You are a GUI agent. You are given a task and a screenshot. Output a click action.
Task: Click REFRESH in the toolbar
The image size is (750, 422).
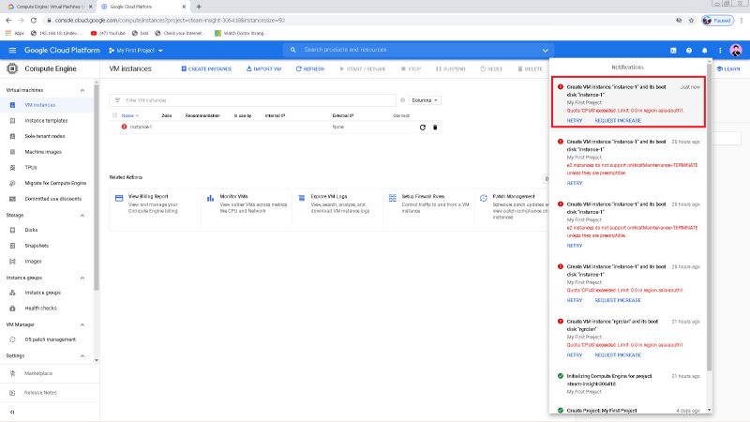310,68
